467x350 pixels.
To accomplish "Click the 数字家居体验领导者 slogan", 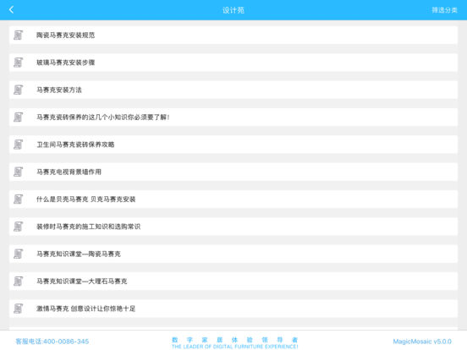I will pos(234,340).
